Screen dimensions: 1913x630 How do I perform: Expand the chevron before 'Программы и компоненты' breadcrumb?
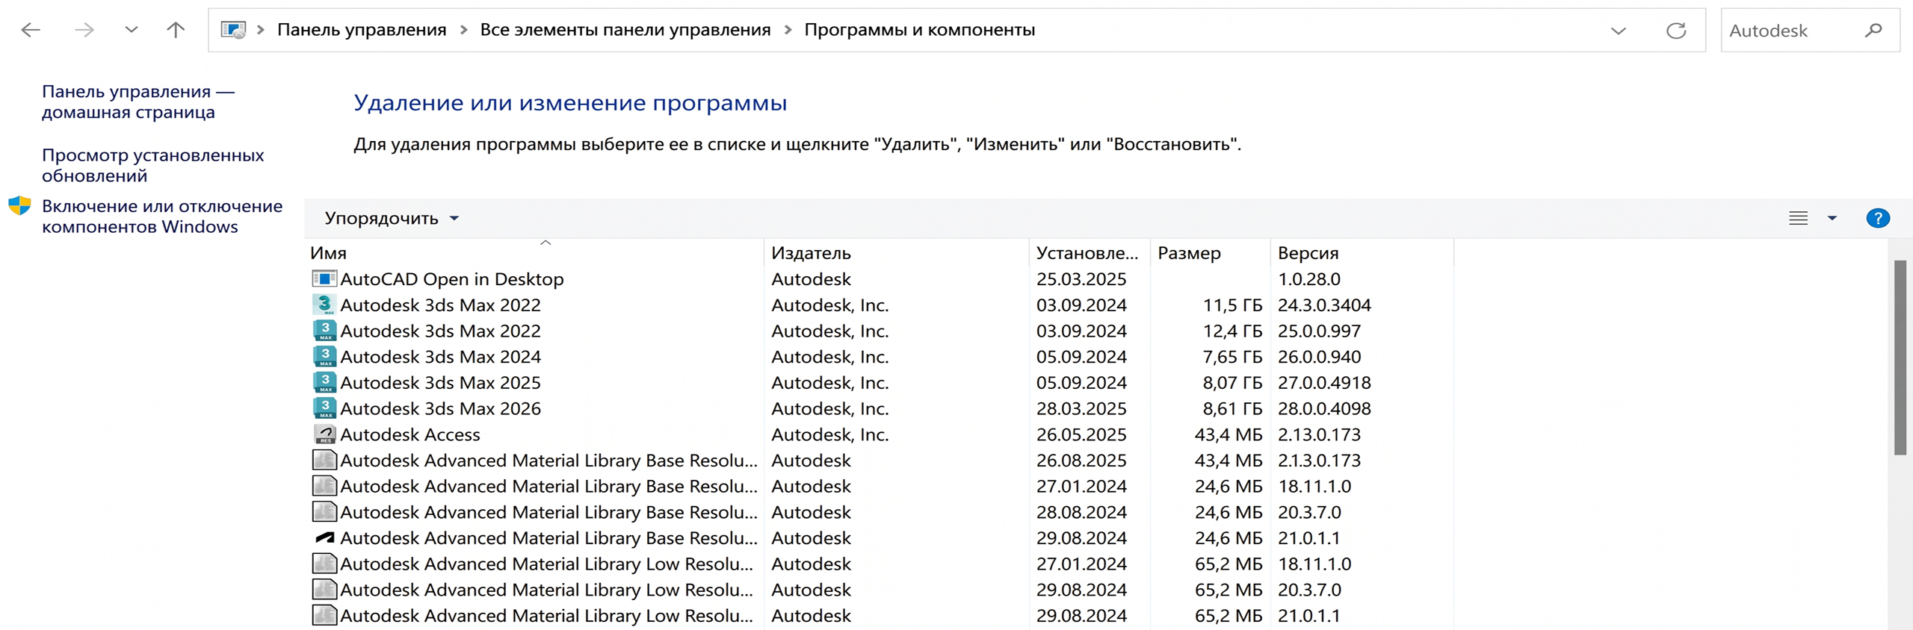[x=788, y=30]
